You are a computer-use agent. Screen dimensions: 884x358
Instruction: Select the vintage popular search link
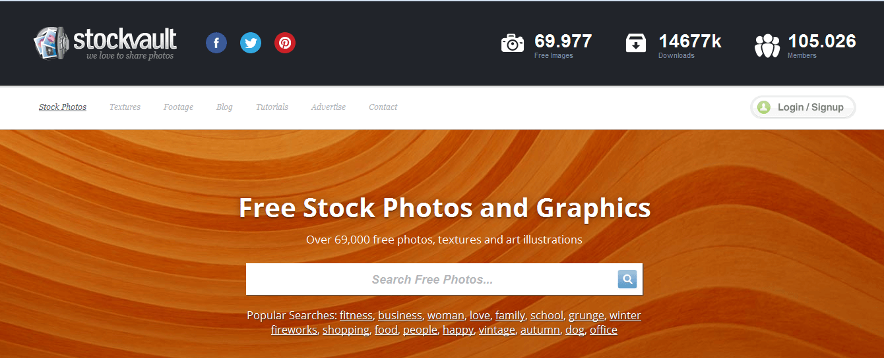pyautogui.click(x=497, y=330)
